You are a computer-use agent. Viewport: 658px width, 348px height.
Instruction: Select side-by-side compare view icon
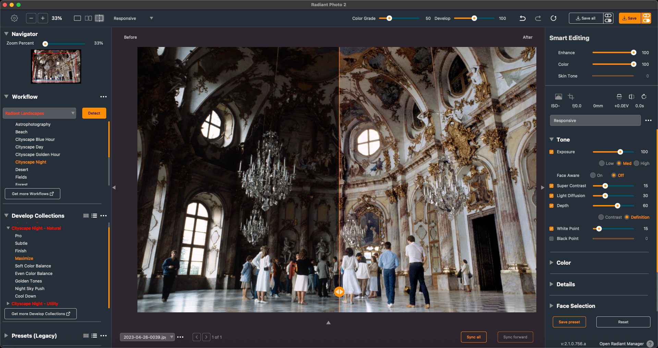pos(88,18)
